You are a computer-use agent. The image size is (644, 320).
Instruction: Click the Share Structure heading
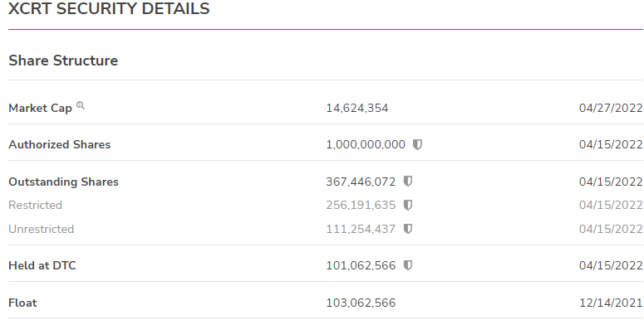(x=63, y=61)
